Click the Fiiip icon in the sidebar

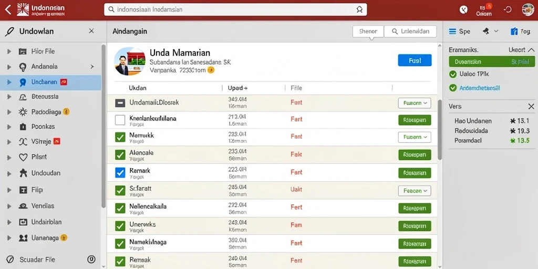pyautogui.click(x=23, y=190)
